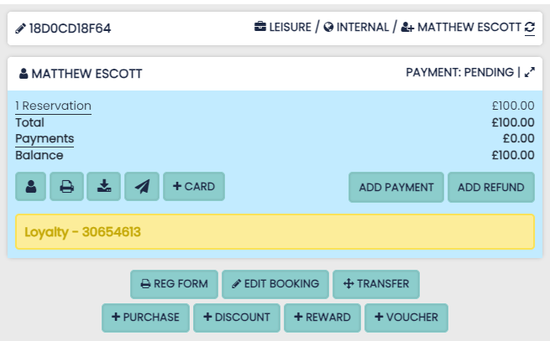This screenshot has height=341, width=550.
Task: Click the download icon button
Action: [x=104, y=187]
